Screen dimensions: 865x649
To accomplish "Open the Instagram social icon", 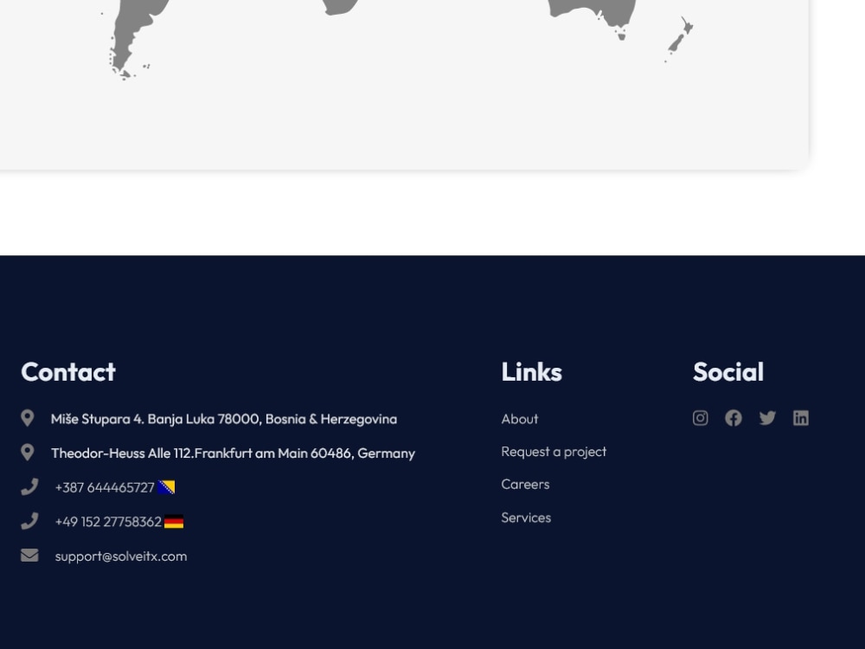I will tap(700, 418).
